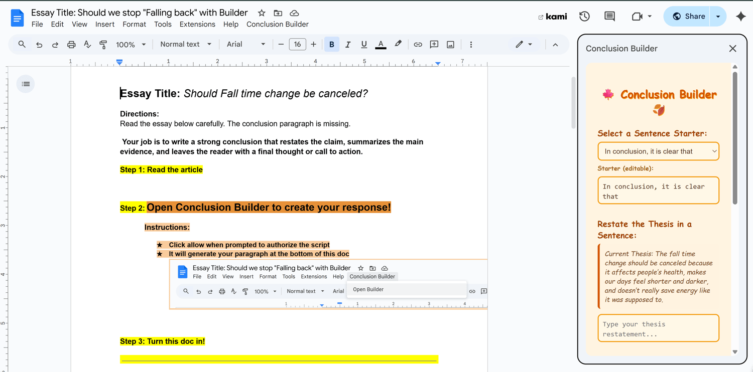The image size is (753, 372).
Task: Star this document
Action: point(262,13)
